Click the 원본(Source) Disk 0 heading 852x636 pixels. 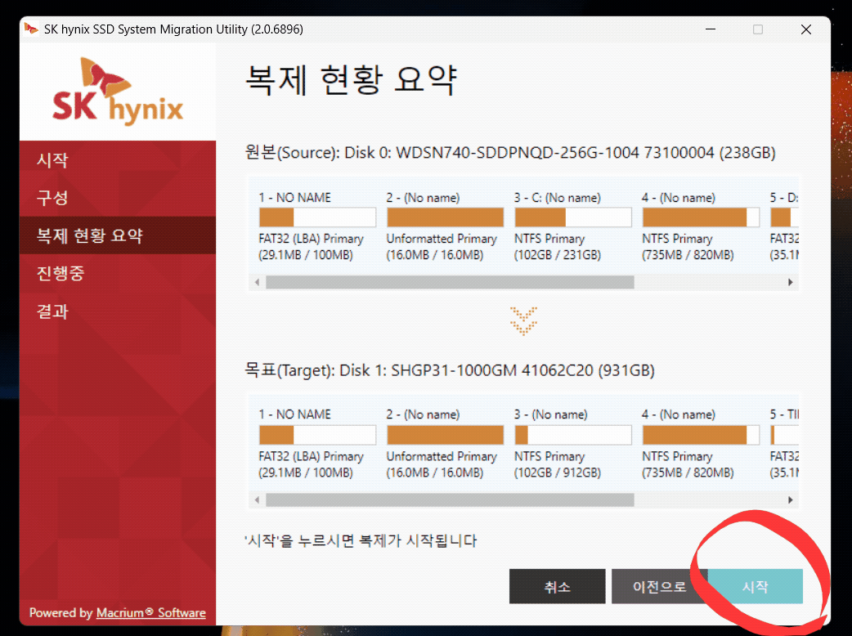[x=509, y=153]
